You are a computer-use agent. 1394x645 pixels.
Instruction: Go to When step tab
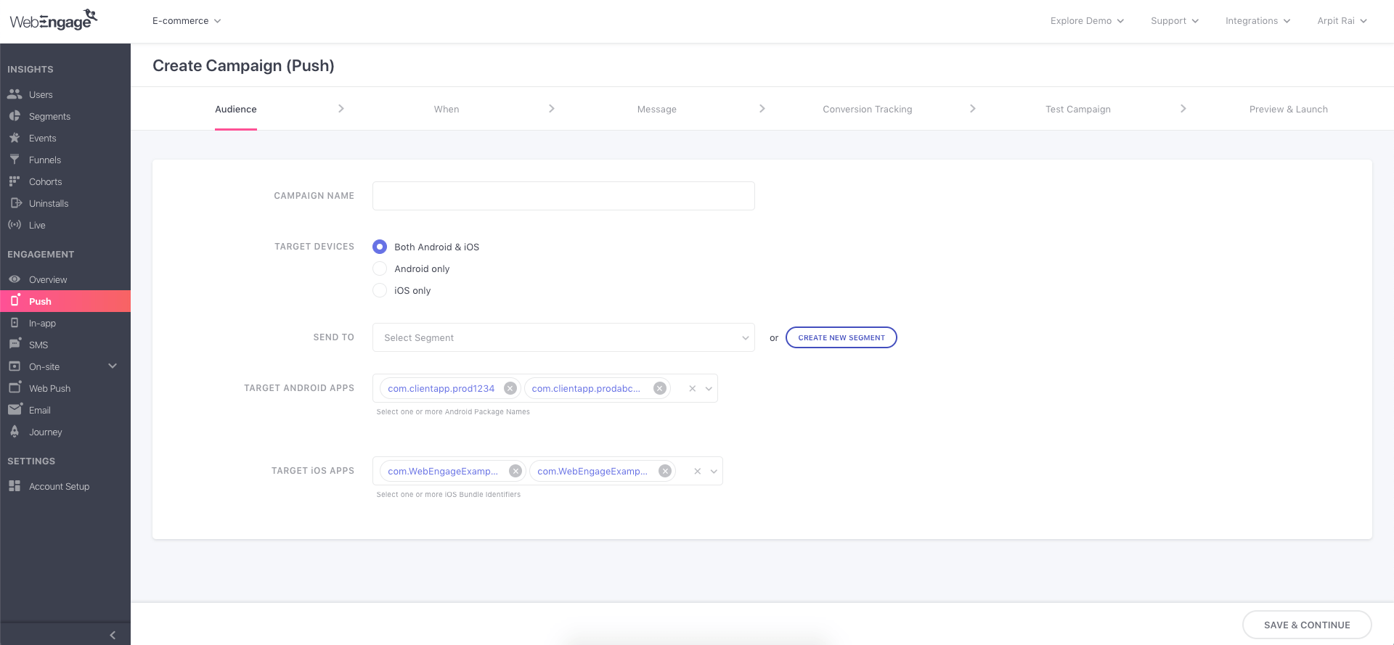tap(447, 109)
